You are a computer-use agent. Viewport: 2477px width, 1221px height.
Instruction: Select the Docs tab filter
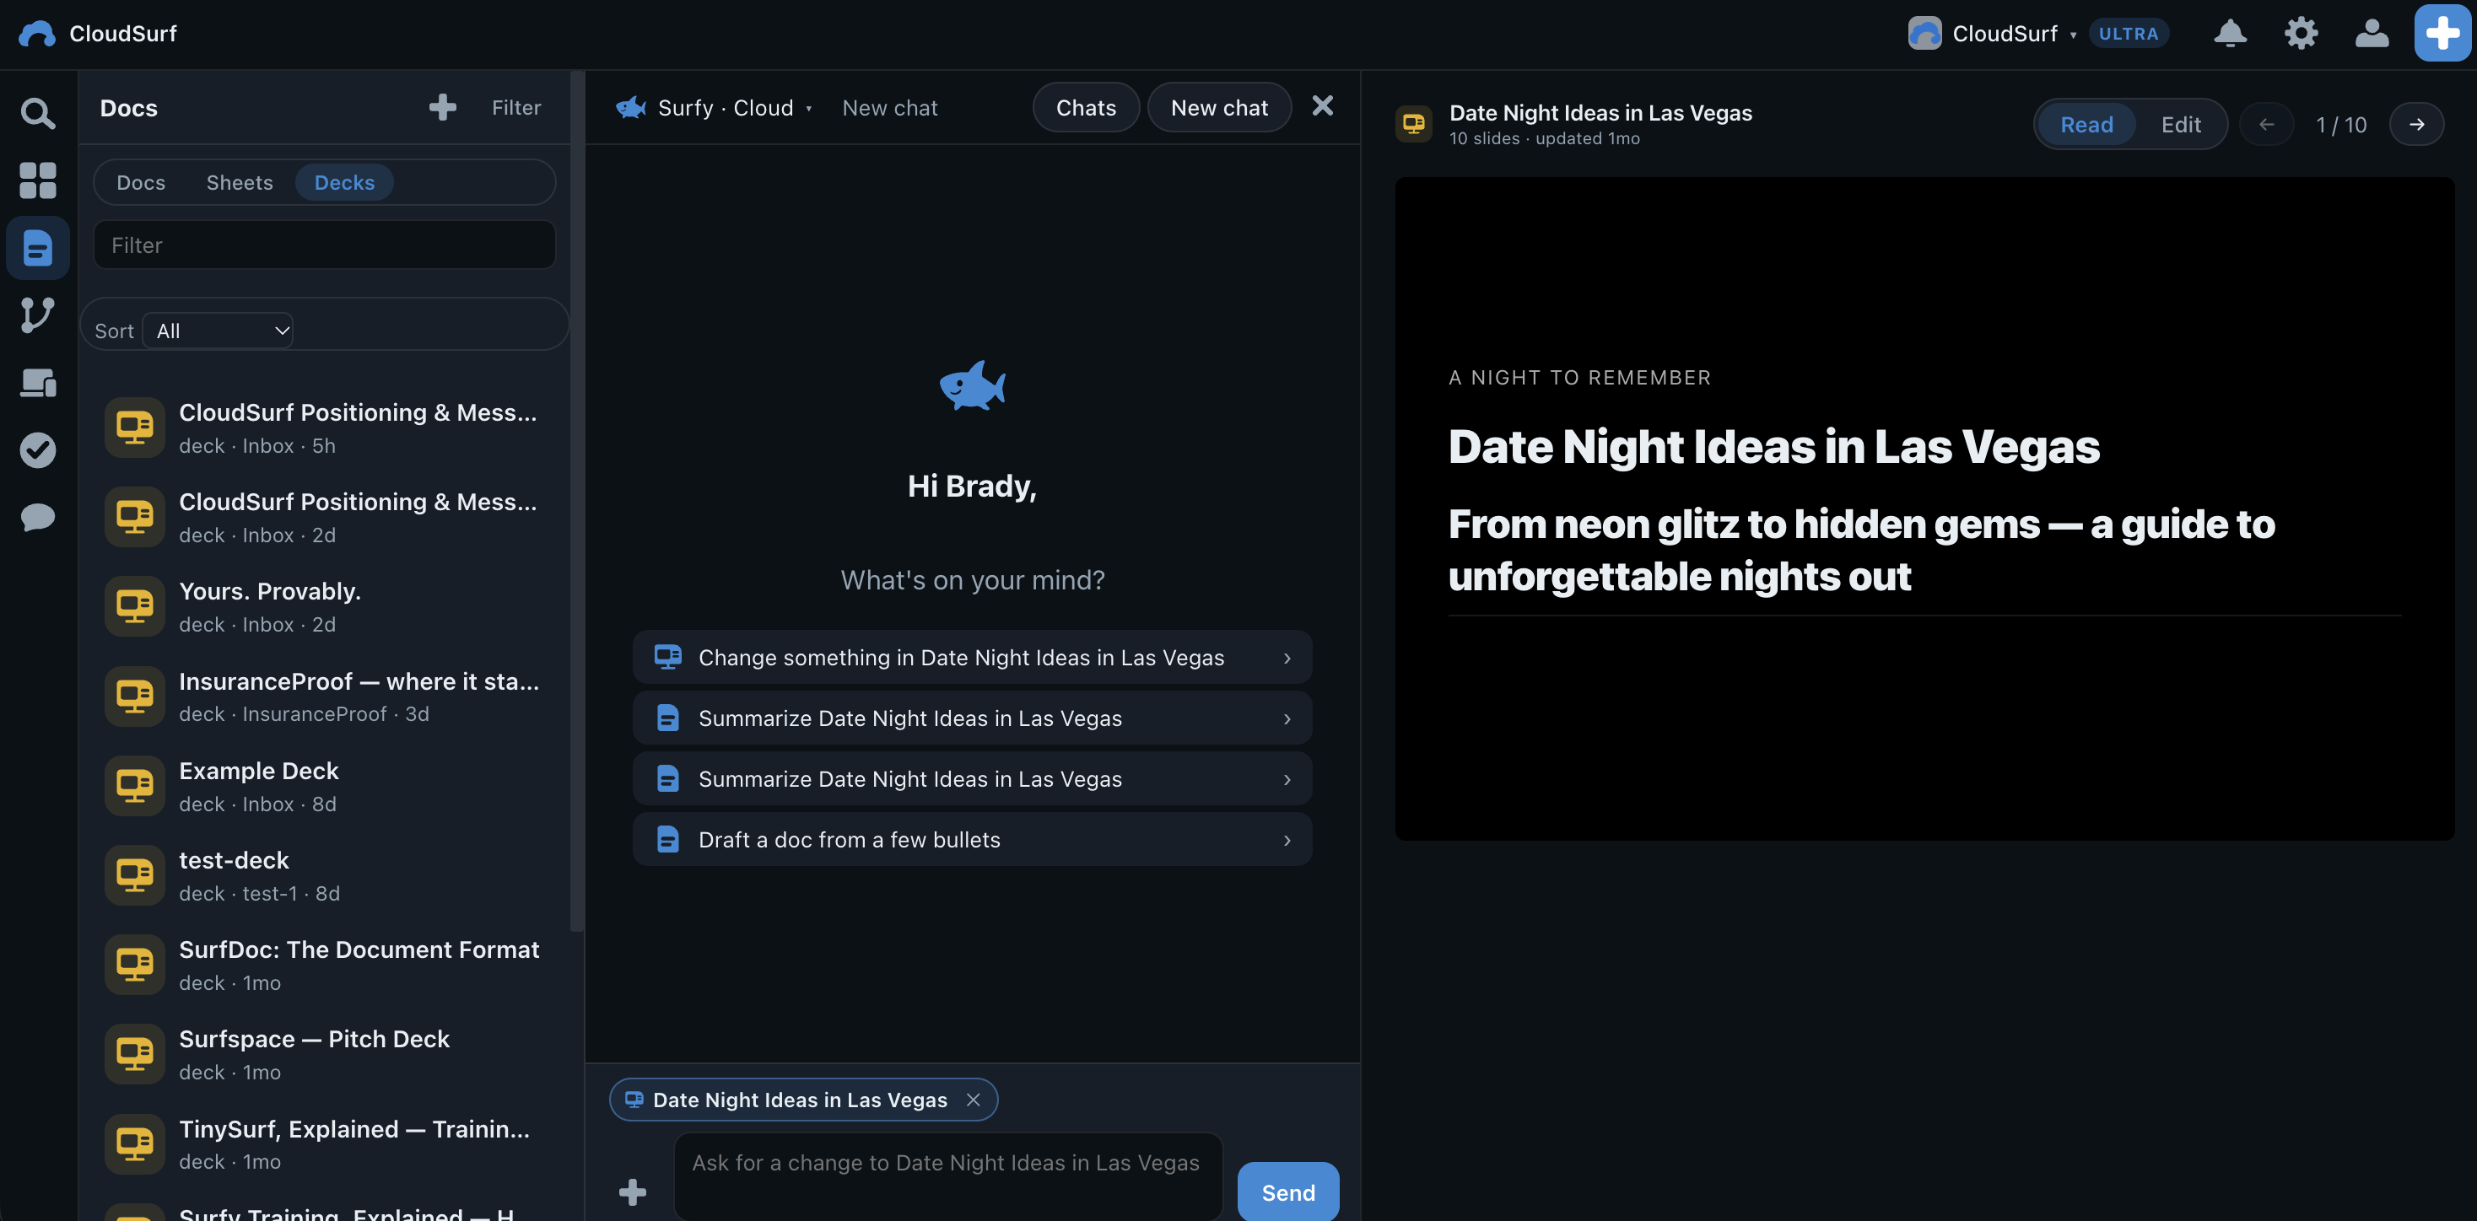(x=140, y=181)
